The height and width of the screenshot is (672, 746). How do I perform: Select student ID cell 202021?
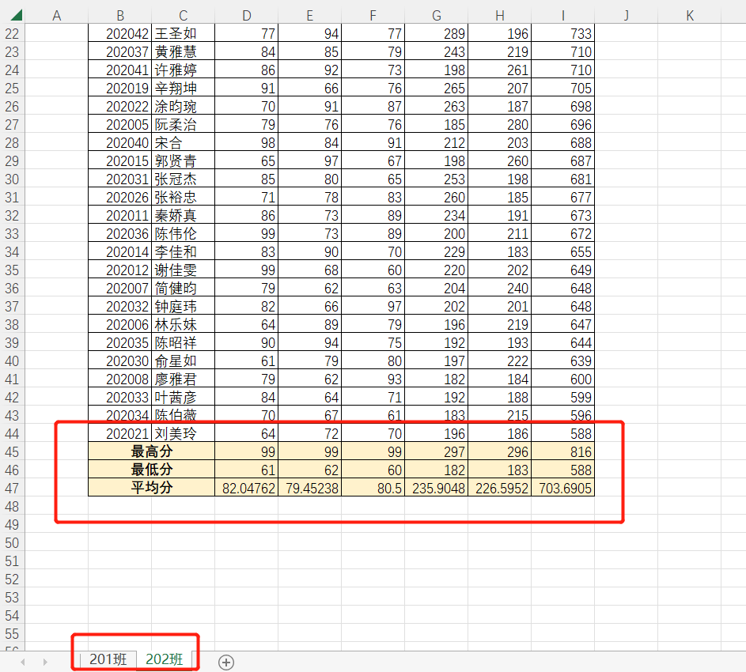click(x=120, y=433)
